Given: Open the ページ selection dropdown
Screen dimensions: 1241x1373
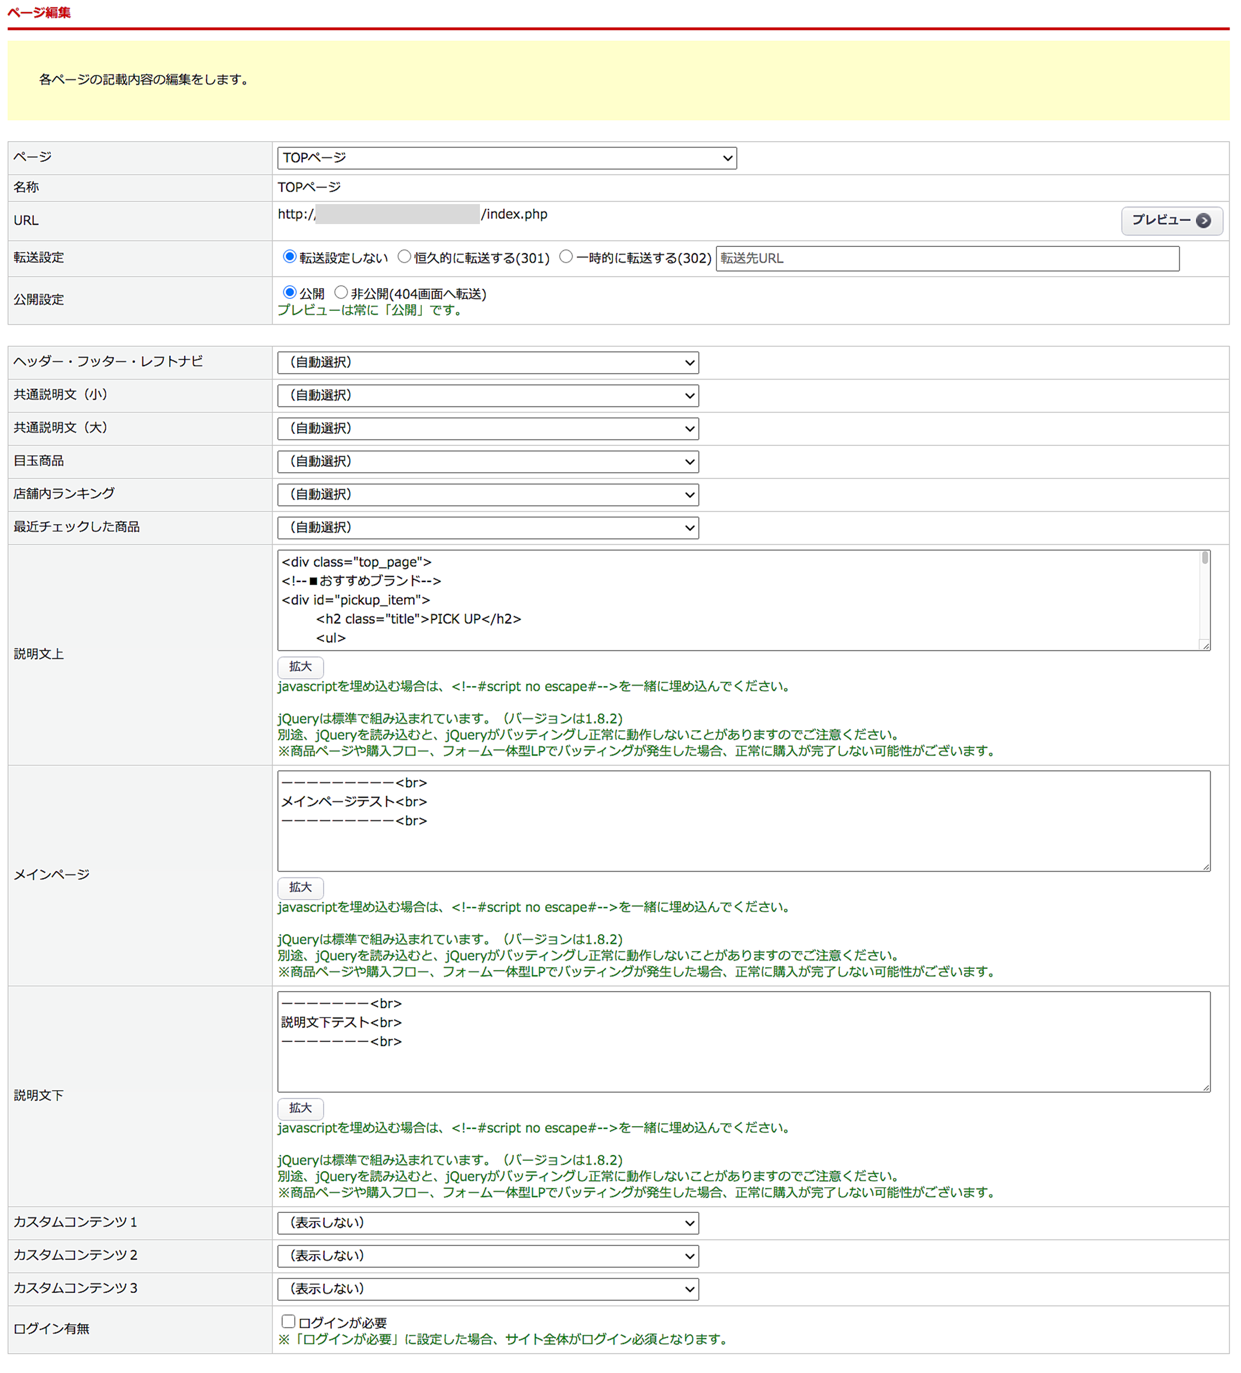Looking at the screenshot, I should [x=506, y=158].
